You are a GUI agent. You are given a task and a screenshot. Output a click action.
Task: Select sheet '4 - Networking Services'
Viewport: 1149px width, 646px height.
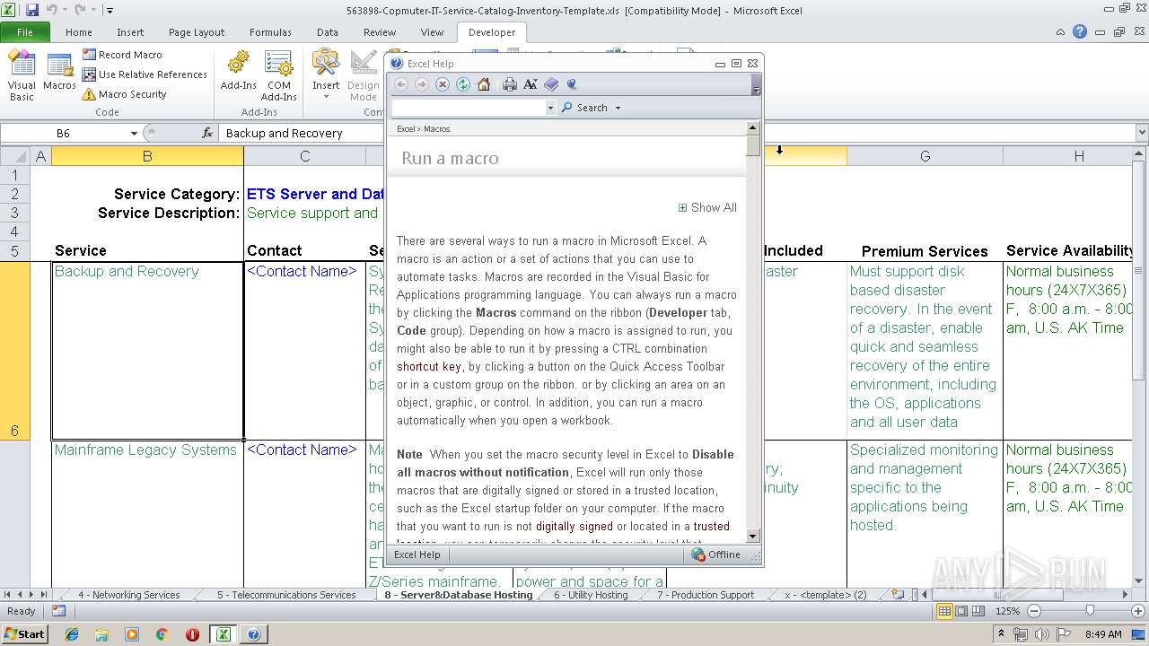[128, 595]
